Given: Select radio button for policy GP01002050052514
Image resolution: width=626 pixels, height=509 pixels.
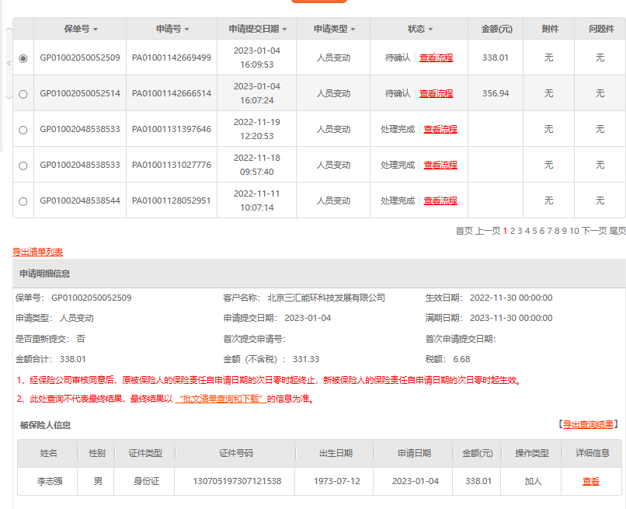Looking at the screenshot, I should point(23,94).
